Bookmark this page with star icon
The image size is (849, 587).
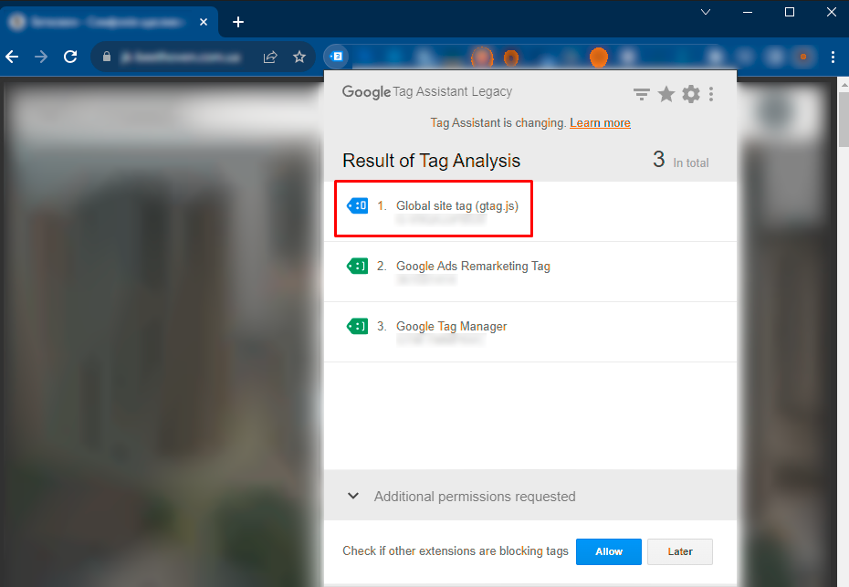point(299,57)
